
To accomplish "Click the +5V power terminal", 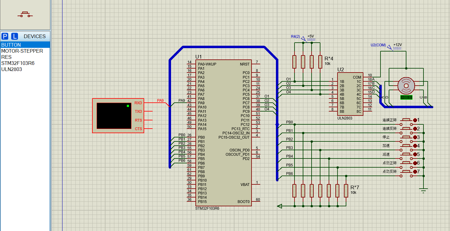I will click(311, 37).
